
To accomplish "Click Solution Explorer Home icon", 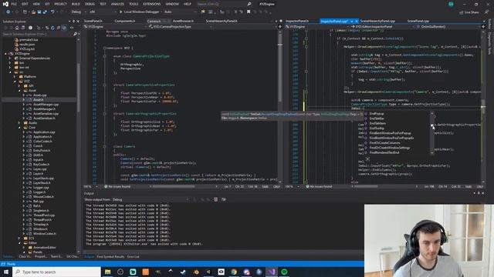I will 17,28.
